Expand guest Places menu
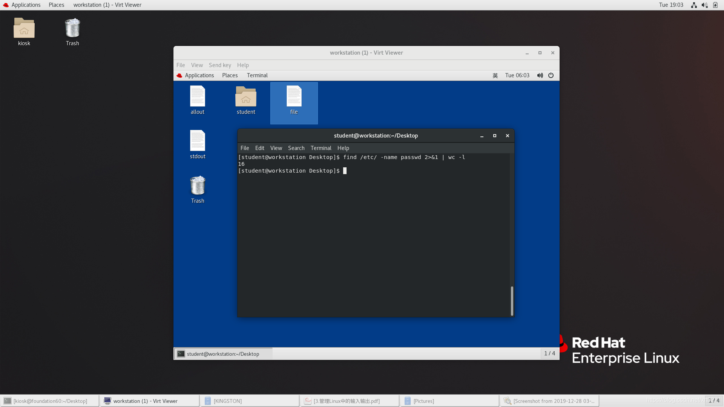Viewport: 724px width, 407px height. 230,75
